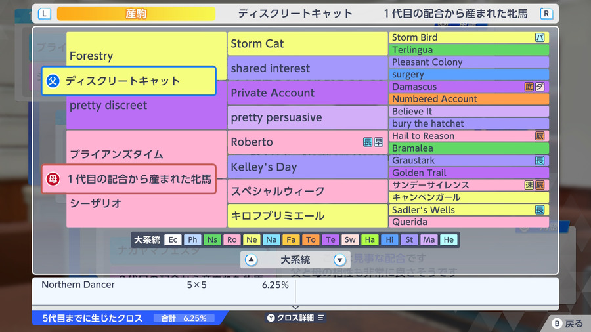The image size is (591, 332).
Task: Click the Na lineage swatch
Action: [271, 239]
